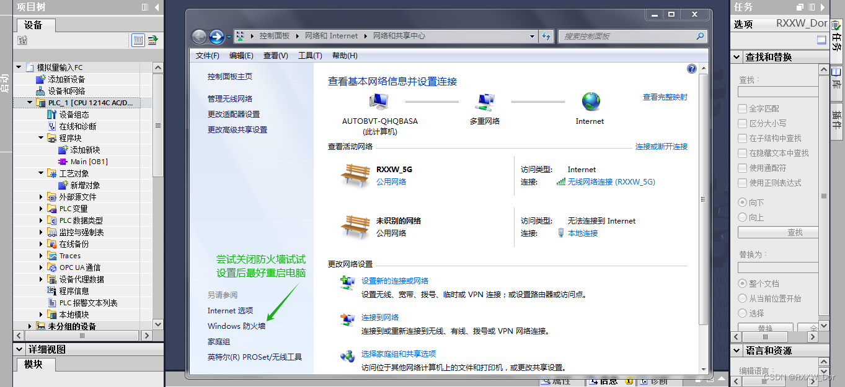Click the back arrow in Control Panel window
The width and height of the screenshot is (845, 387).
(x=199, y=37)
